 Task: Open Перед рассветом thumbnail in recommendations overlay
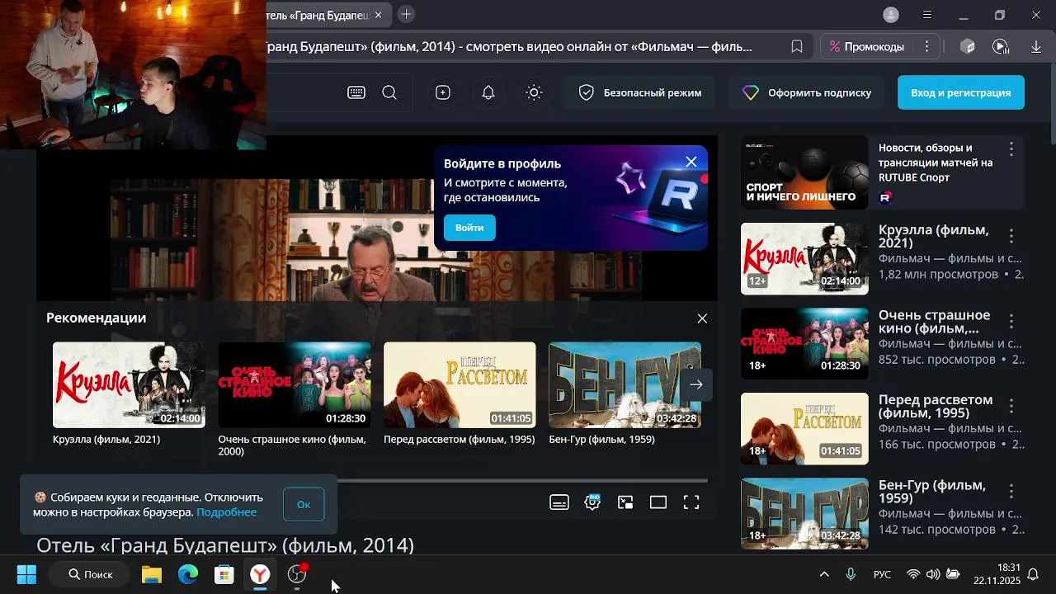click(460, 385)
